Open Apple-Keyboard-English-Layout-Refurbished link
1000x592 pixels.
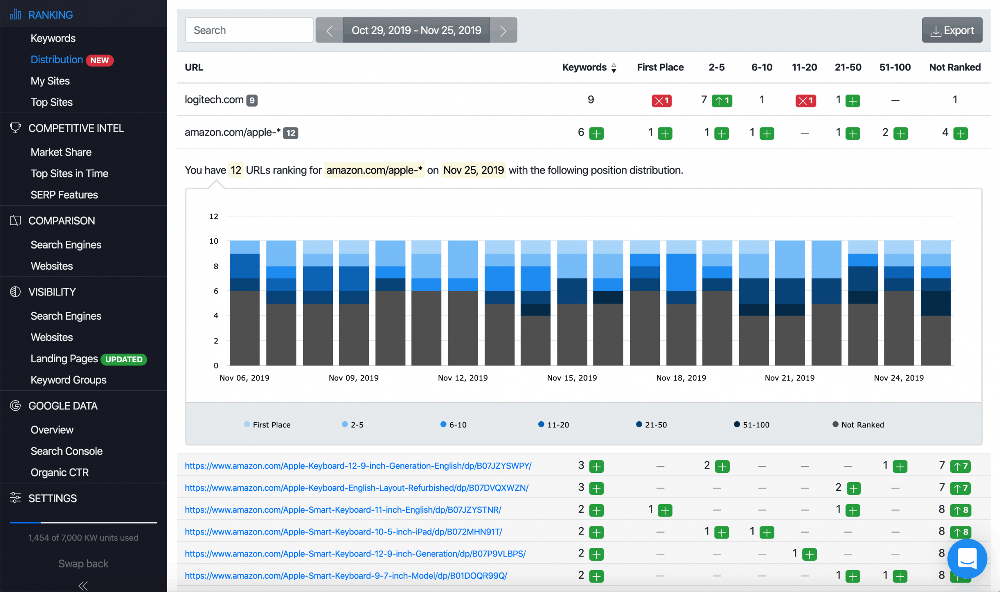click(357, 488)
